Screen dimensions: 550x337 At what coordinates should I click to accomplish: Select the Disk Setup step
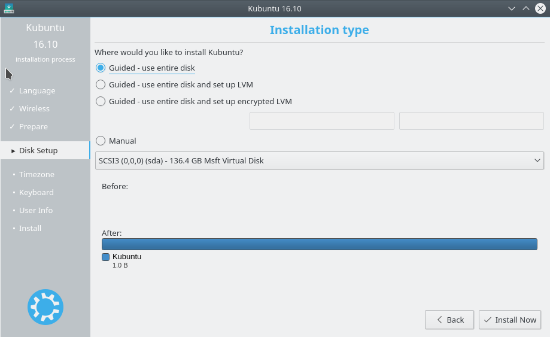(45, 150)
